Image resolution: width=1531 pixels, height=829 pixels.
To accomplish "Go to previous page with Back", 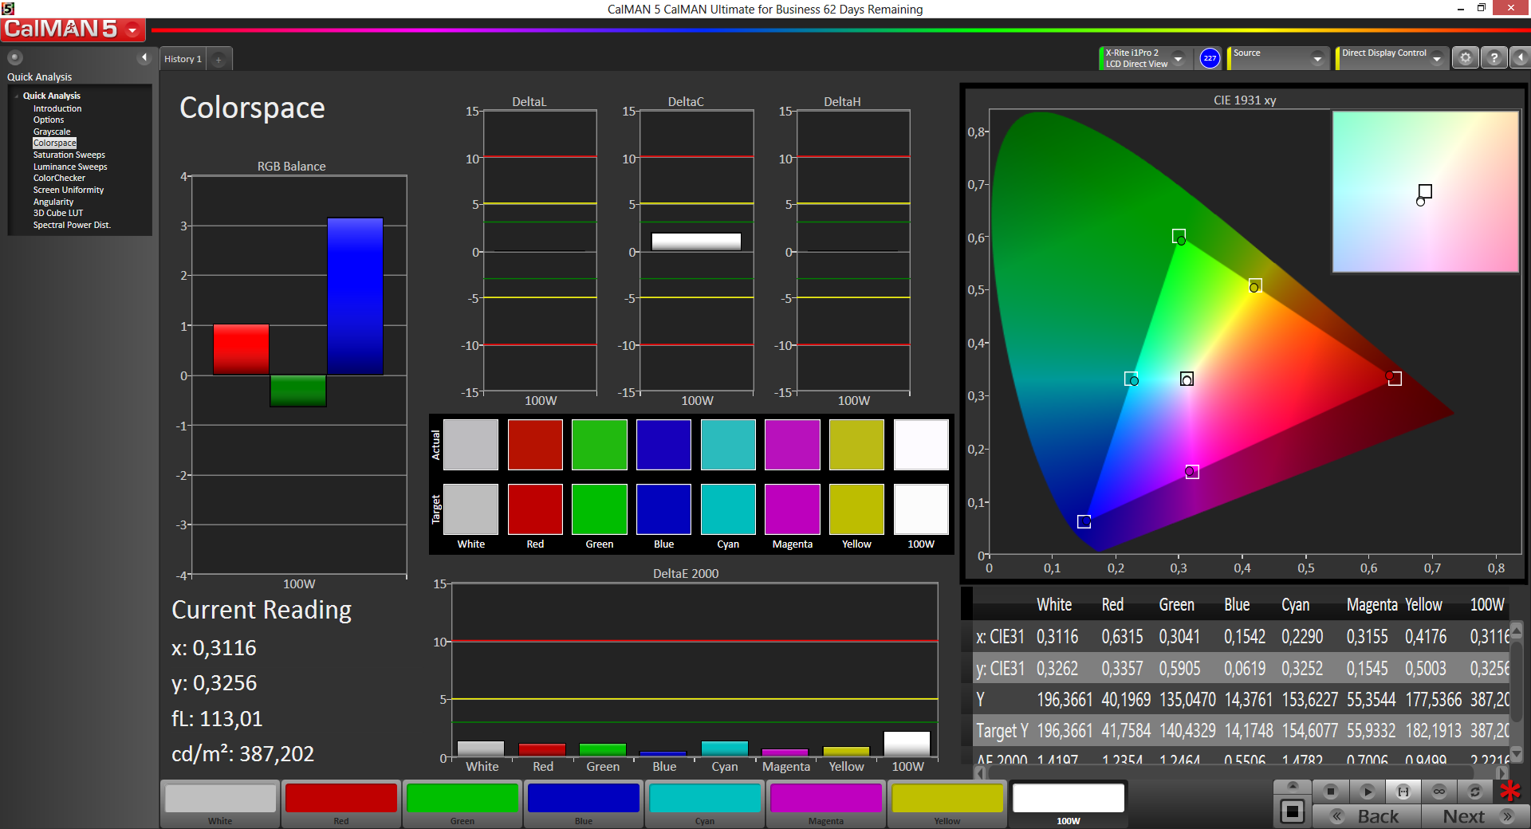I will 1367,816.
